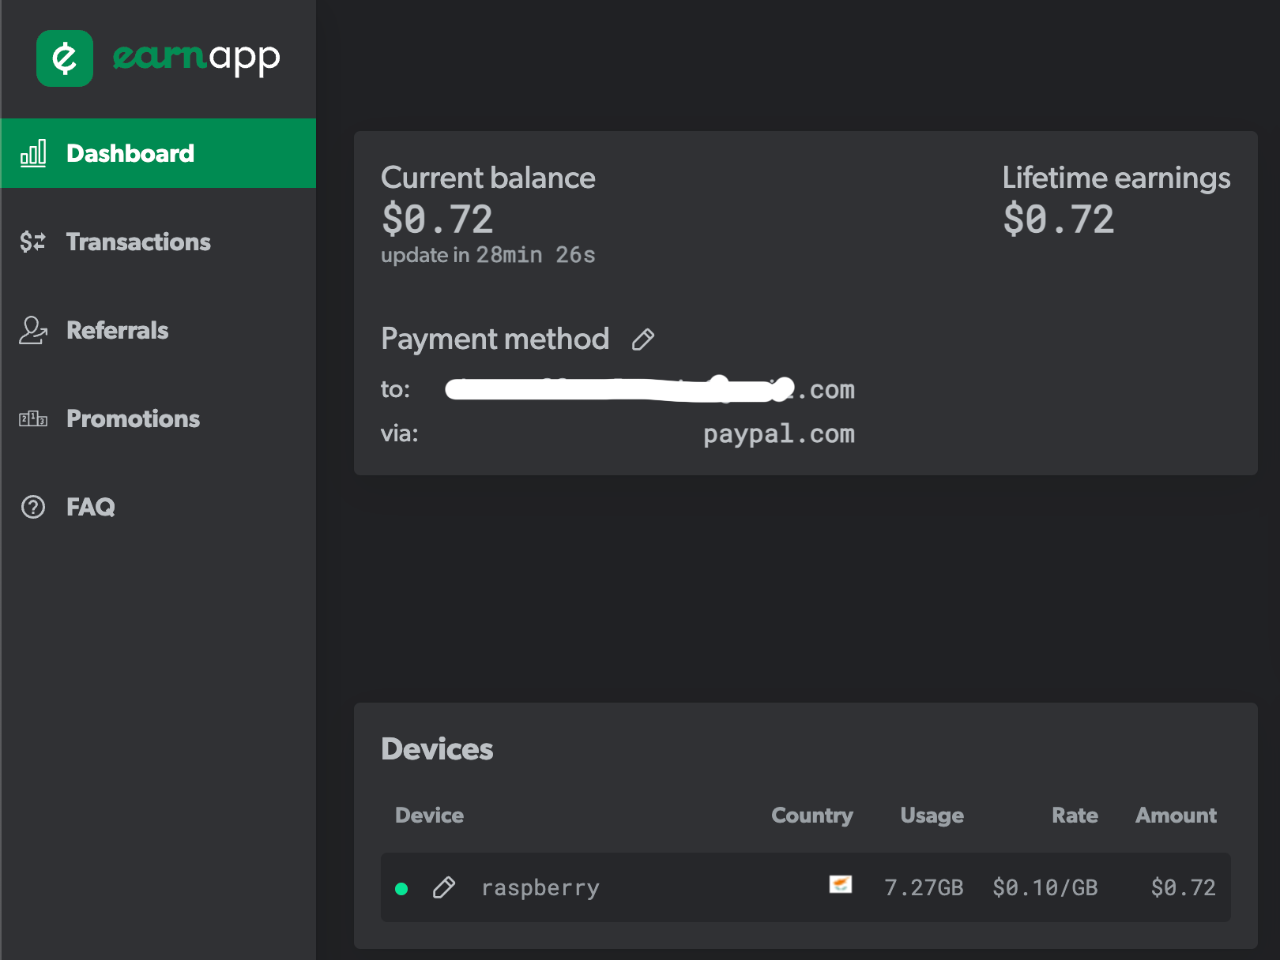This screenshot has height=960, width=1280.
Task: Click the Current balance amount $0.72
Action: [x=437, y=219]
